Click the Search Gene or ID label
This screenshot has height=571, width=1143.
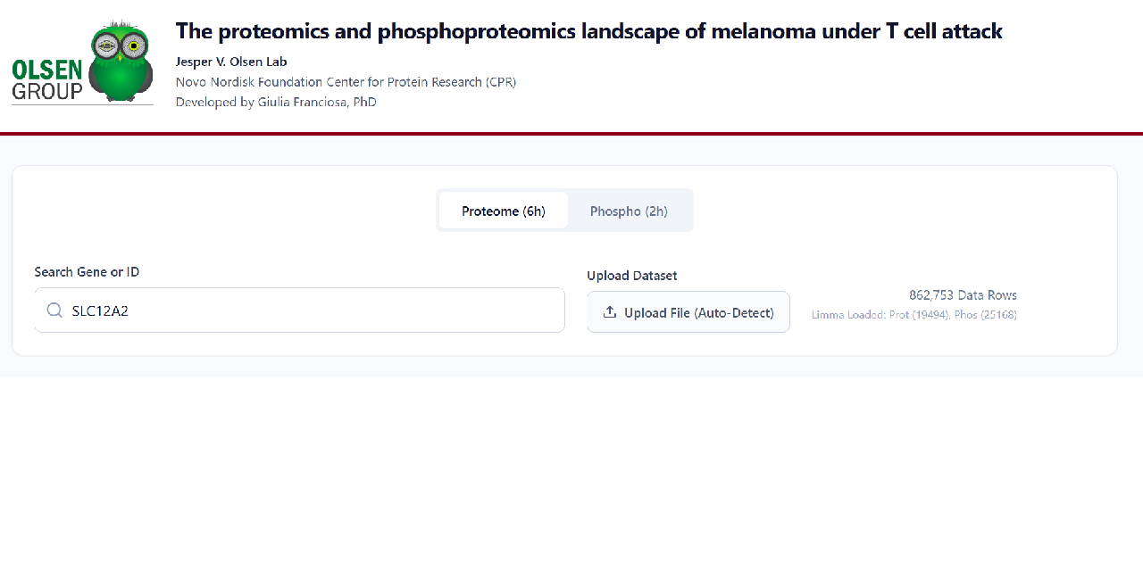tap(87, 271)
